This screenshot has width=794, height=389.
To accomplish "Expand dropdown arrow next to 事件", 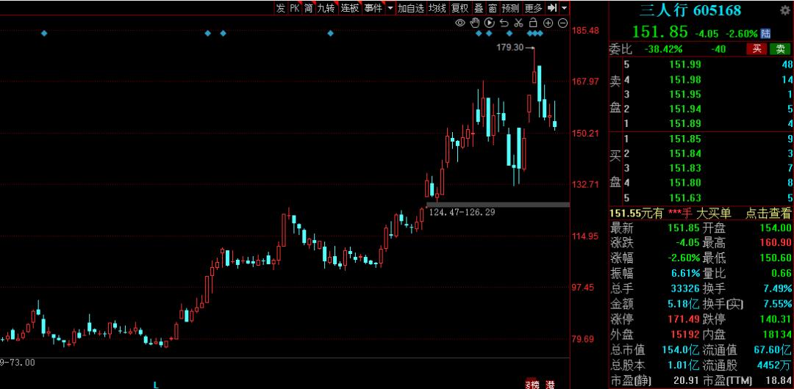I will pyautogui.click(x=390, y=8).
